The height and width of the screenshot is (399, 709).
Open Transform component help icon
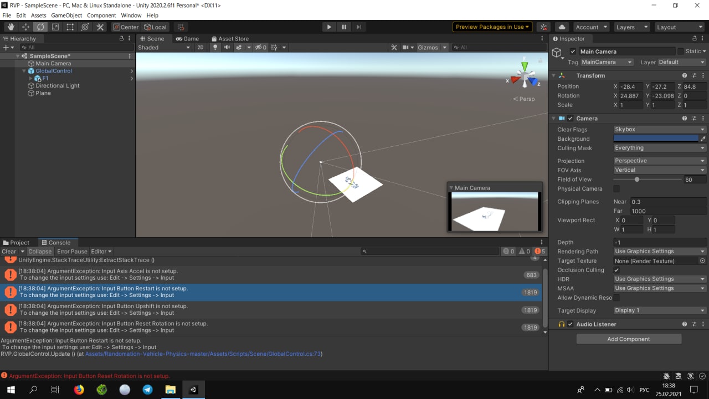click(685, 75)
